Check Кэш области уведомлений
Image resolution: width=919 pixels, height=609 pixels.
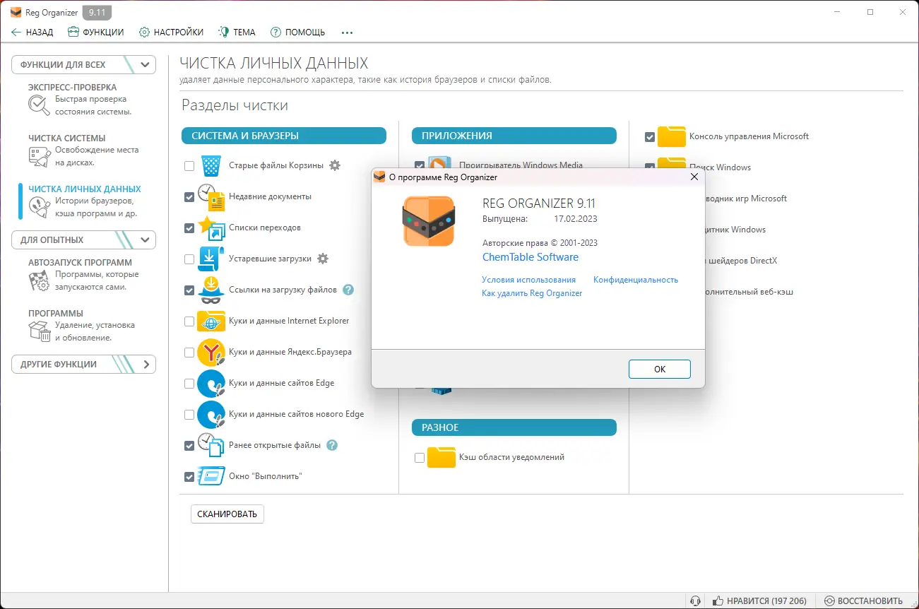[x=419, y=458]
